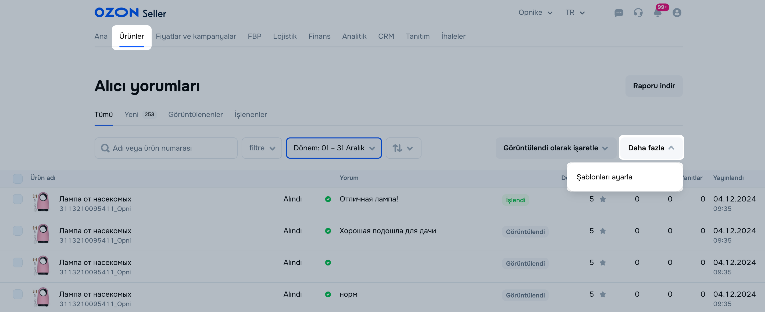The height and width of the screenshot is (312, 765).
Task: Click the search magnifier icon
Action: [105, 148]
